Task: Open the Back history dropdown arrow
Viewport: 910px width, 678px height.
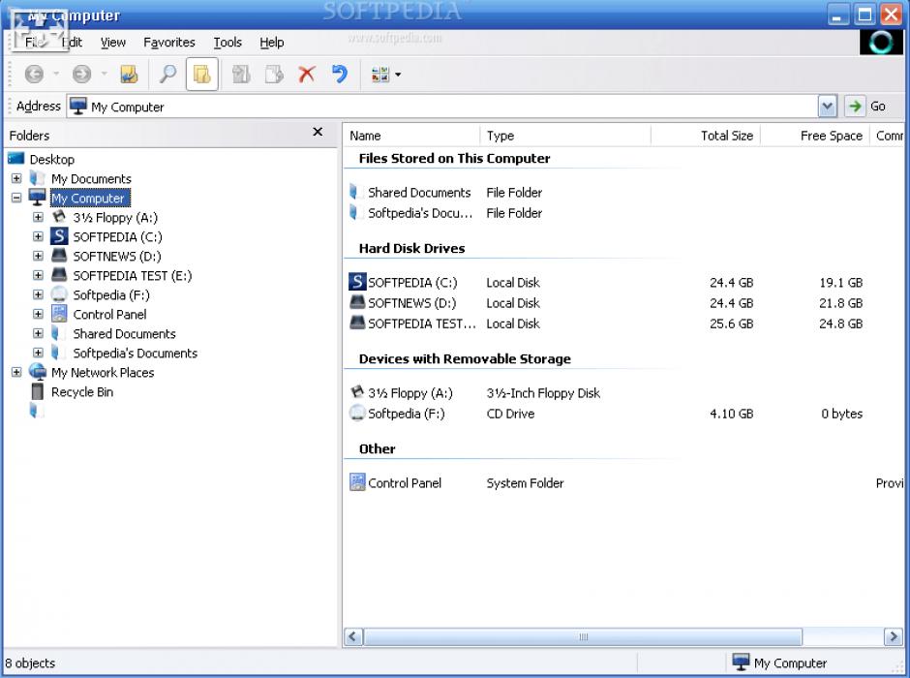Action: click(x=56, y=74)
